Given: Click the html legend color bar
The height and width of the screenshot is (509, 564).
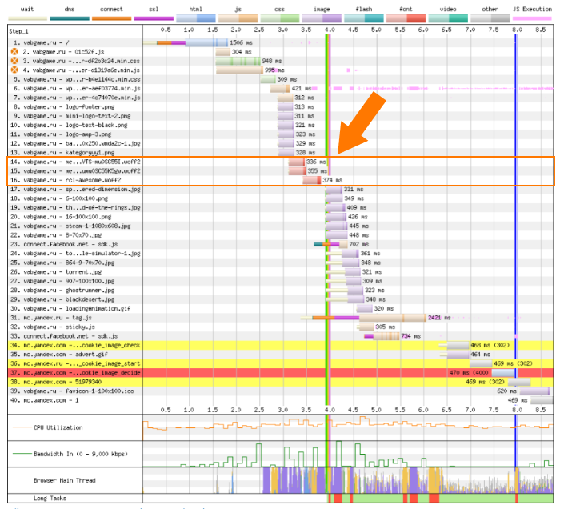Looking at the screenshot, I should (x=195, y=17).
